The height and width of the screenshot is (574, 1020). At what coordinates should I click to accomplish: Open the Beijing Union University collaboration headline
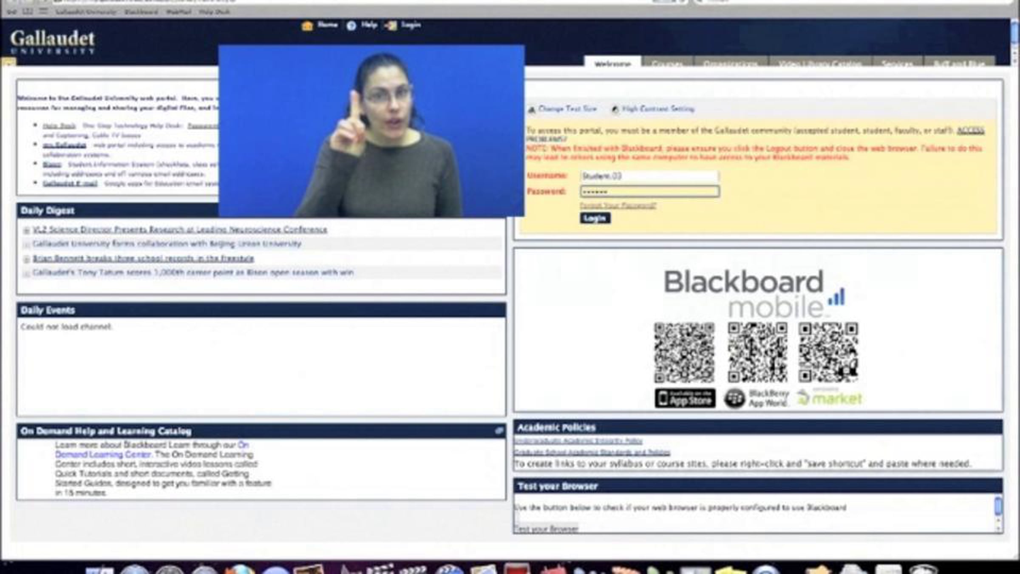click(167, 244)
